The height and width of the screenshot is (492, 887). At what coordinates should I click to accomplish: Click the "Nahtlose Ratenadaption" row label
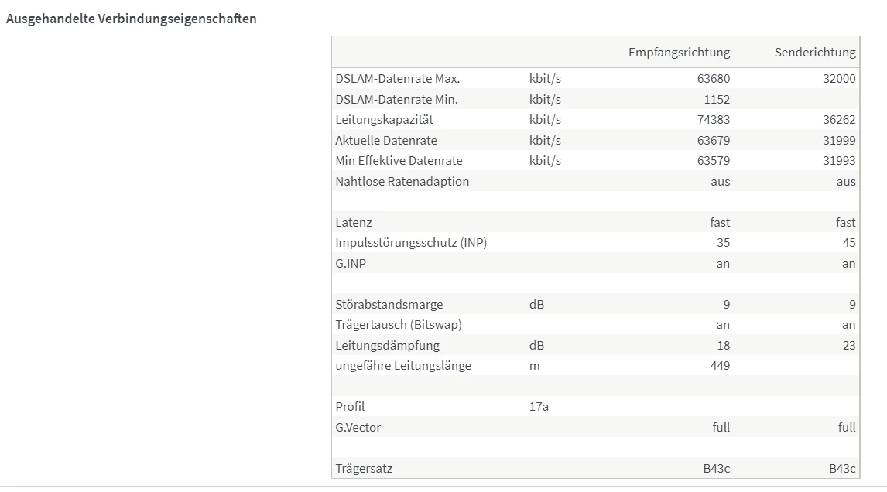tap(402, 182)
